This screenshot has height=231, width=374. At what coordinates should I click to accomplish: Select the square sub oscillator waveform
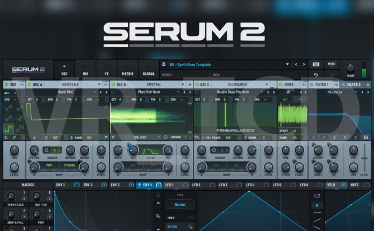[x=9, y=128]
